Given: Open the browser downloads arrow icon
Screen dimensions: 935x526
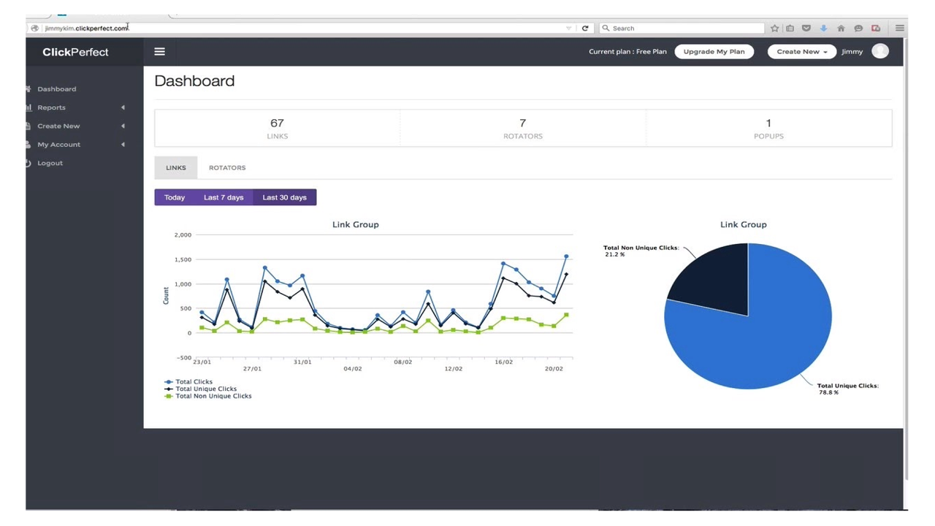Looking at the screenshot, I should (823, 28).
